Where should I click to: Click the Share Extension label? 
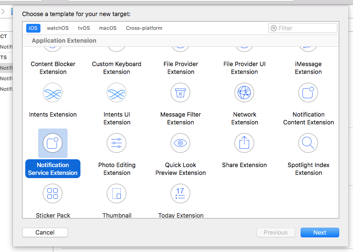(244, 165)
